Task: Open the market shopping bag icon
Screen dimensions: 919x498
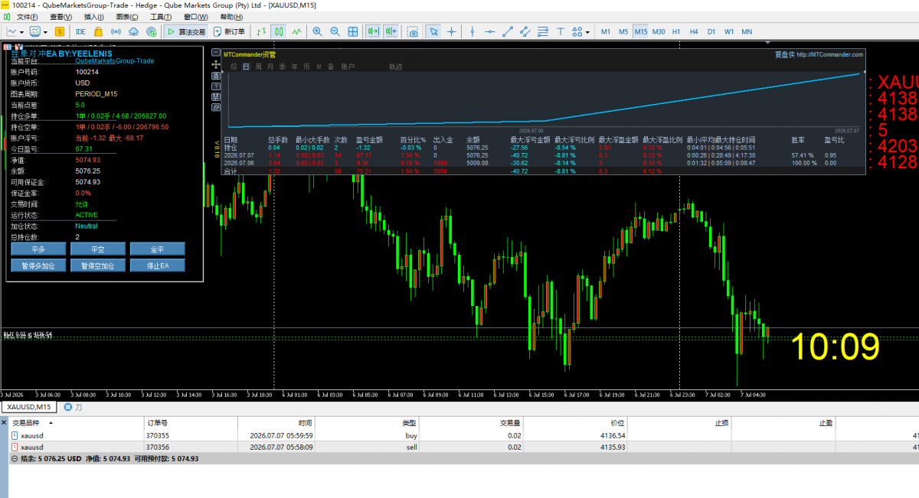Action: [99, 31]
